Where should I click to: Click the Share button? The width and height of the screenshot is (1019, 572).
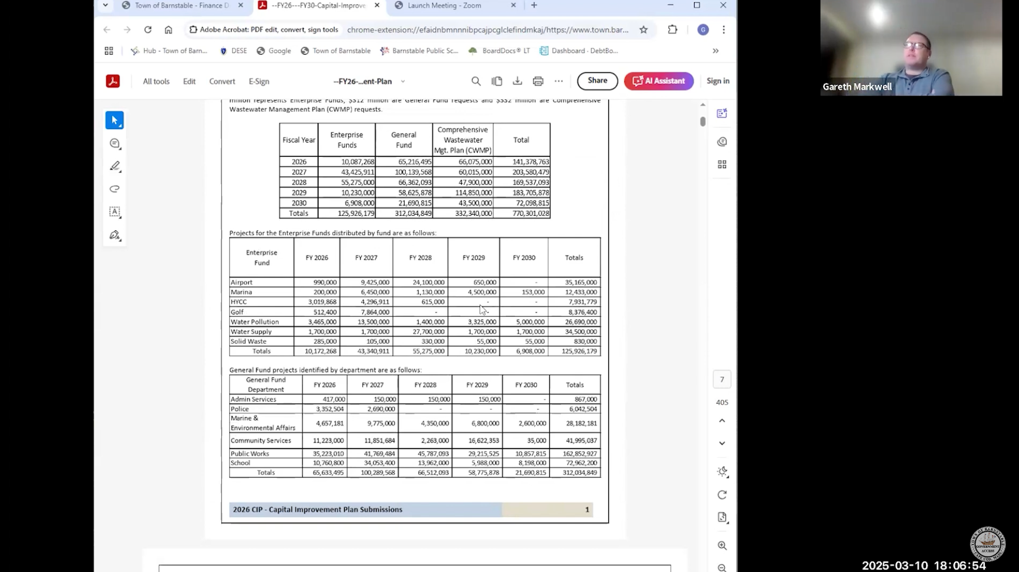click(x=597, y=81)
